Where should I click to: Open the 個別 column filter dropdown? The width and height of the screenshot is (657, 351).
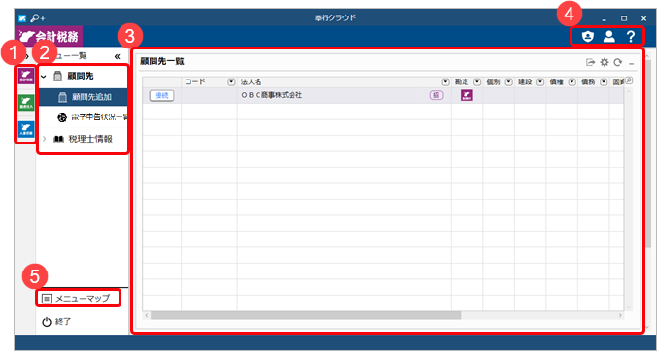508,81
